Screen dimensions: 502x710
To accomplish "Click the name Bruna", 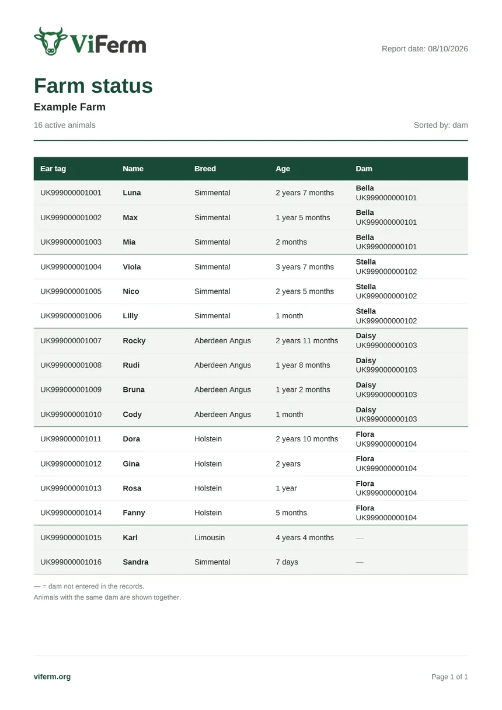I will 134,389.
